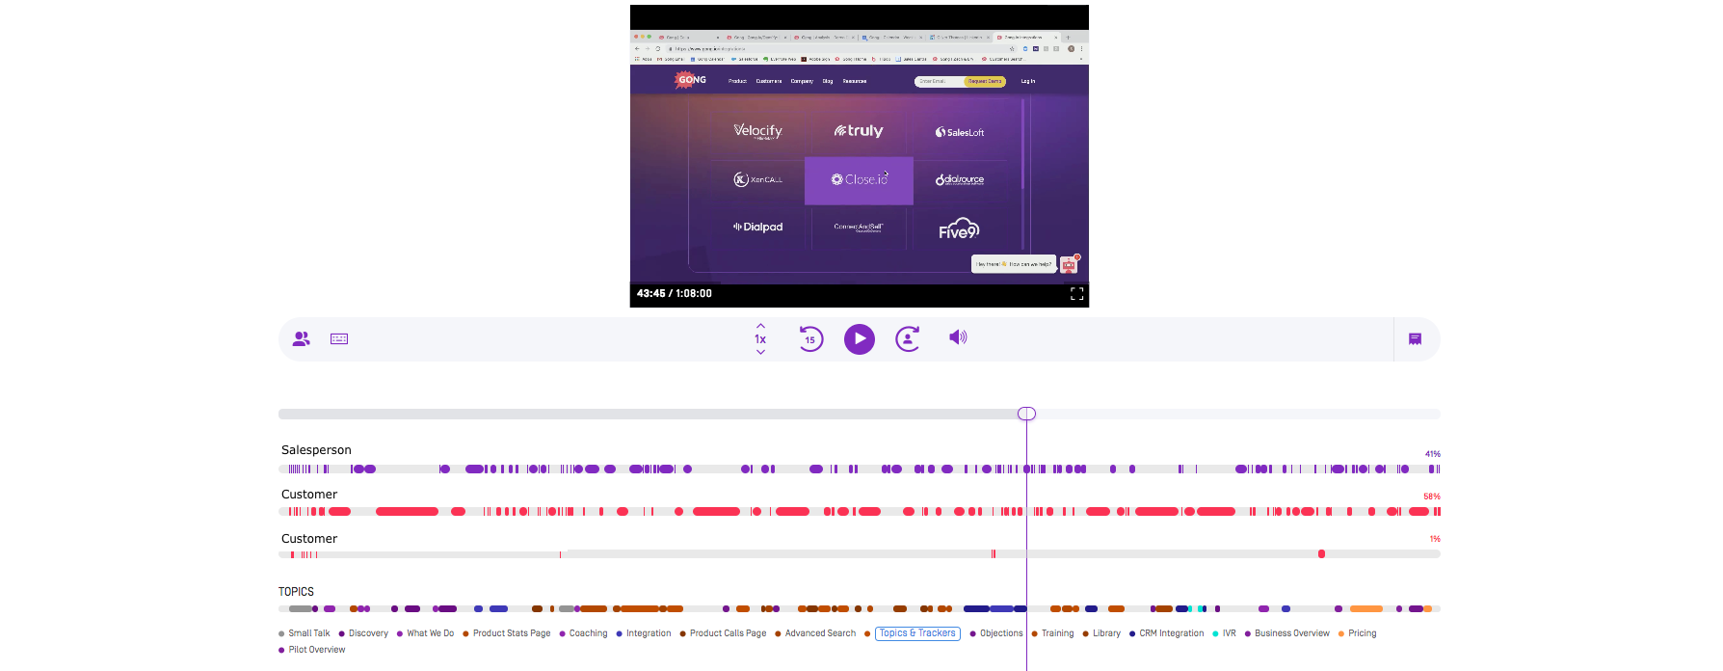Grab the playhead handle on progress bar
Image resolution: width=1723 pixels, height=671 pixels.
1026,414
